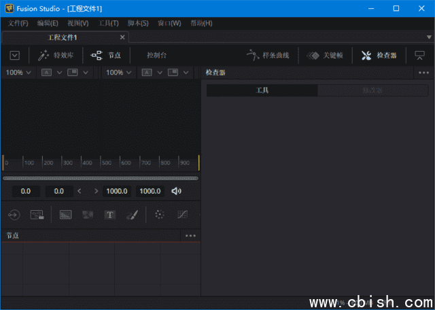Open the left viewer 100% zoom dropdown
The image size is (435, 310).
[18, 72]
